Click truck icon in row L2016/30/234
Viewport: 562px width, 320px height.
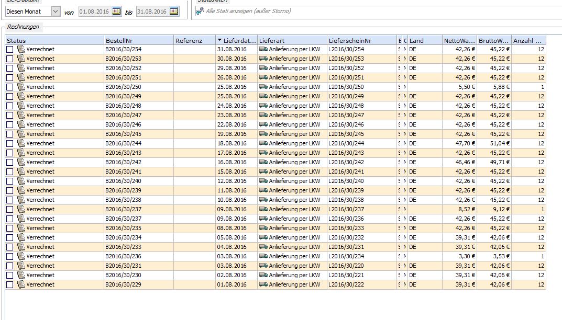[x=263, y=256]
